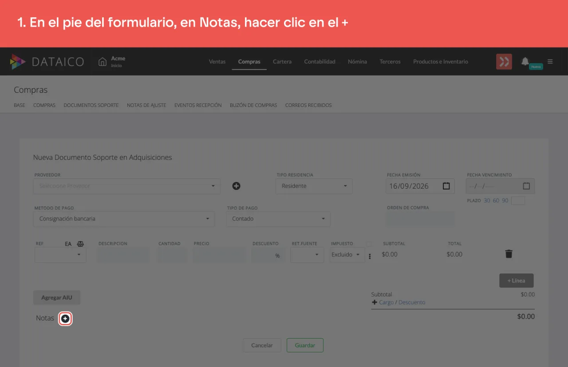The width and height of the screenshot is (568, 367).
Task: Open the Proveedor dropdown
Action: click(127, 186)
